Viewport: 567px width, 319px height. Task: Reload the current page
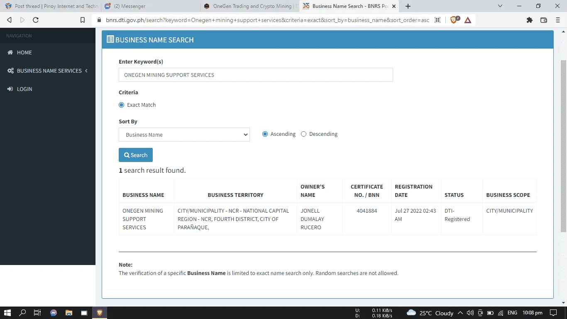36,20
